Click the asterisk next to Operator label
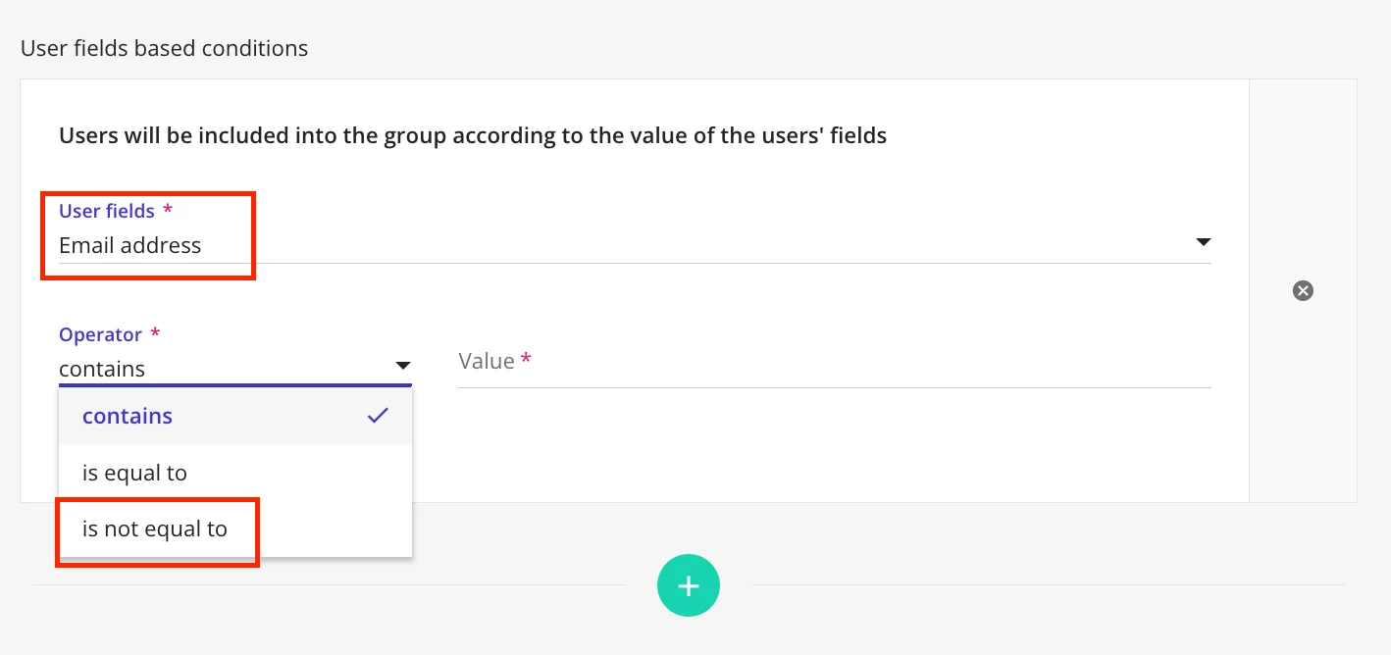 (155, 334)
